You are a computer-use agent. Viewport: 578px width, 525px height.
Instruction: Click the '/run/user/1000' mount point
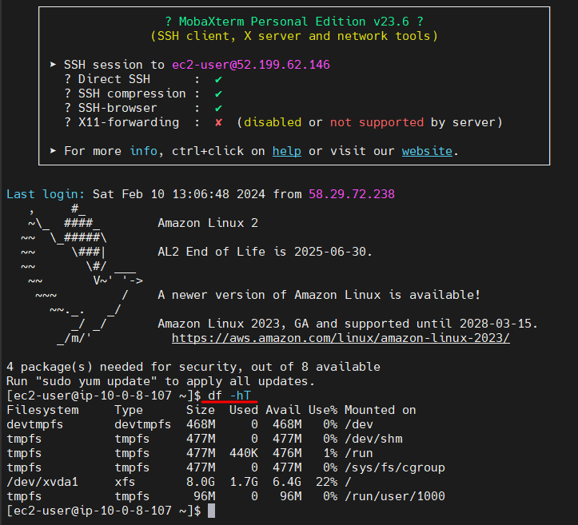point(394,496)
